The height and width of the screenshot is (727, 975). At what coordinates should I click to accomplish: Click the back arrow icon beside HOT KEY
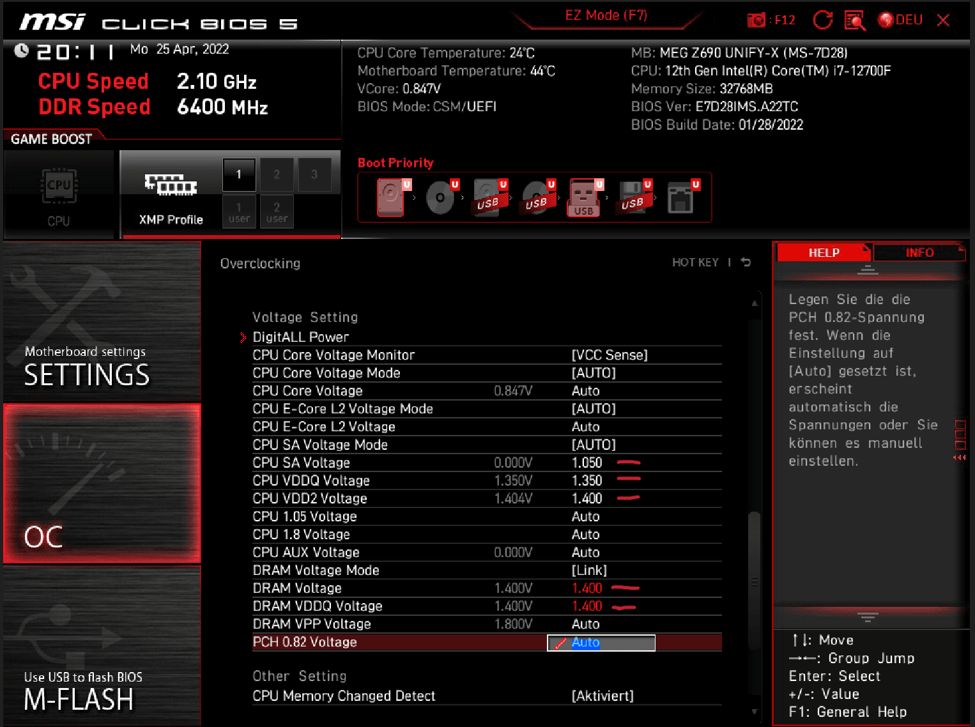(746, 263)
